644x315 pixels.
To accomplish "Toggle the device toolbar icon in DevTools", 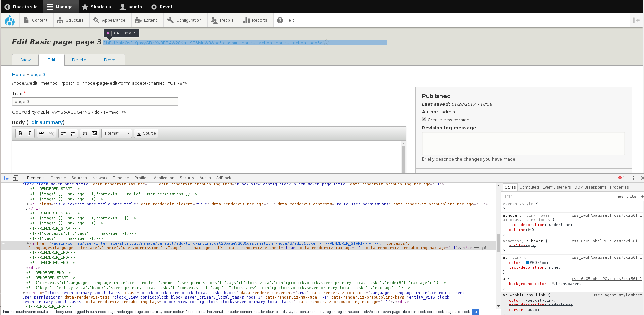I will pyautogui.click(x=16, y=178).
